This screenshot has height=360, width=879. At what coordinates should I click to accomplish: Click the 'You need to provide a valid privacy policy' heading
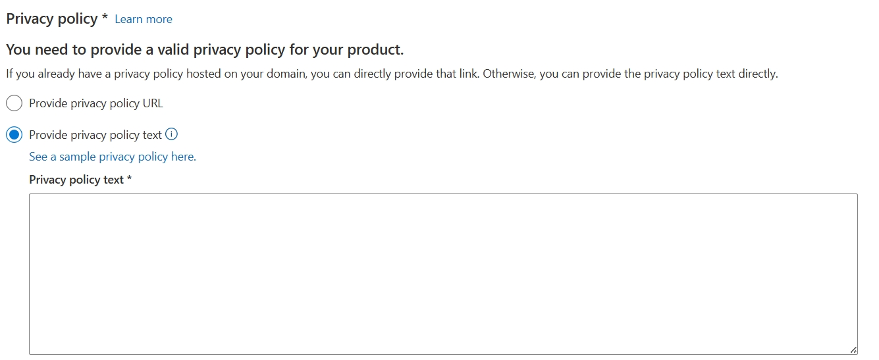(205, 49)
